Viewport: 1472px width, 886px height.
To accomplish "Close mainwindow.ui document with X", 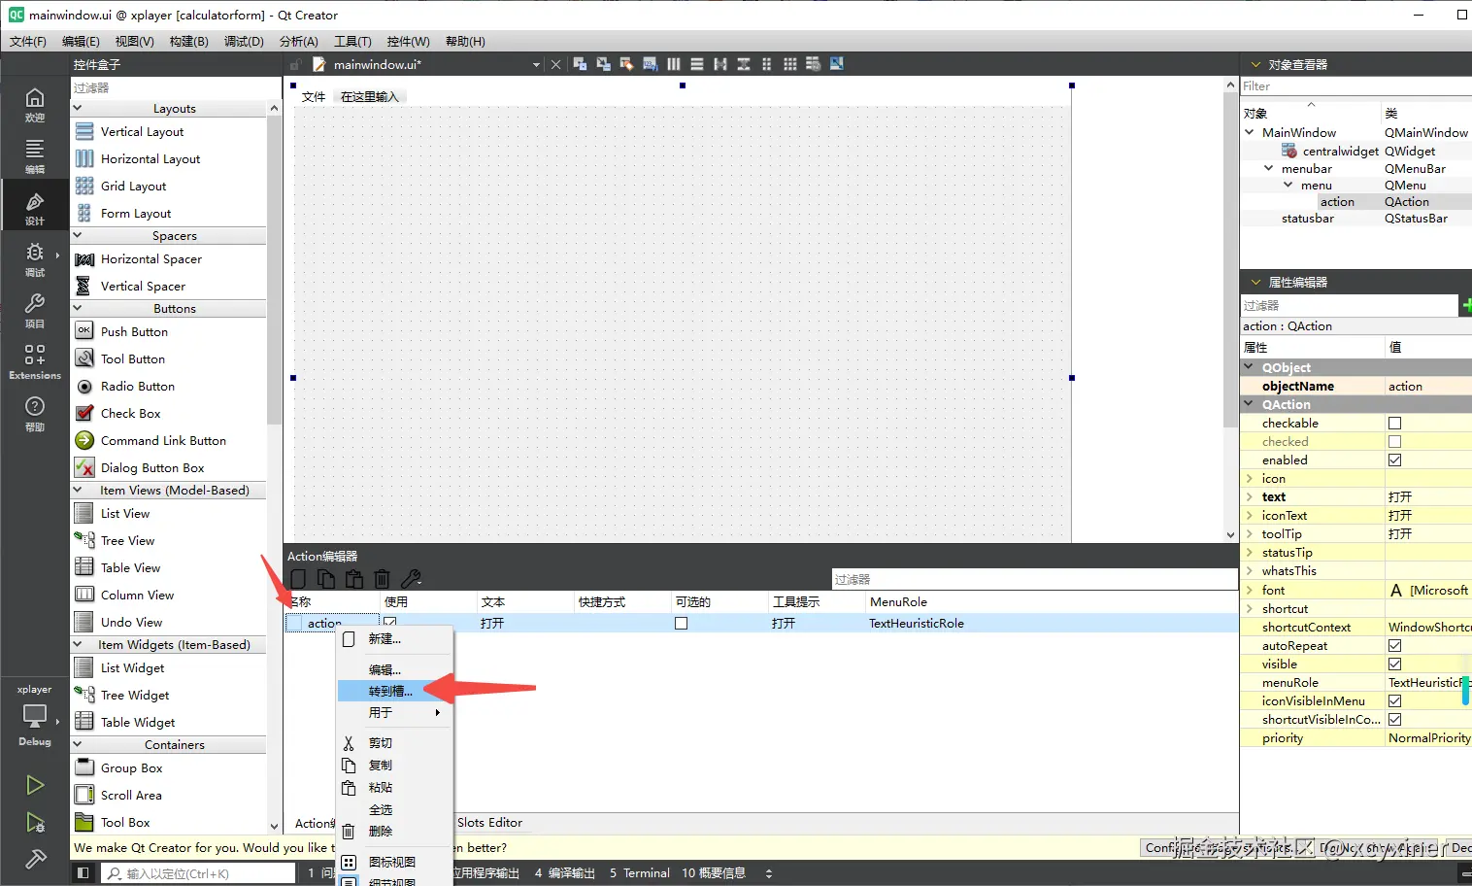I will [555, 65].
